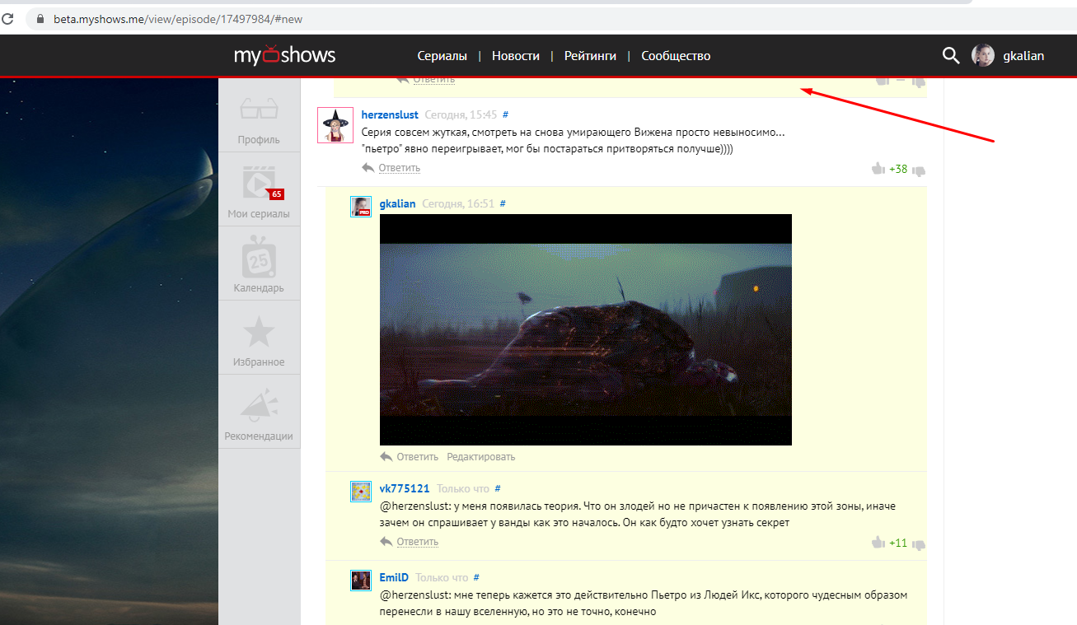Open the Новости menu
Viewport: 1077px width, 625px height.
click(516, 56)
